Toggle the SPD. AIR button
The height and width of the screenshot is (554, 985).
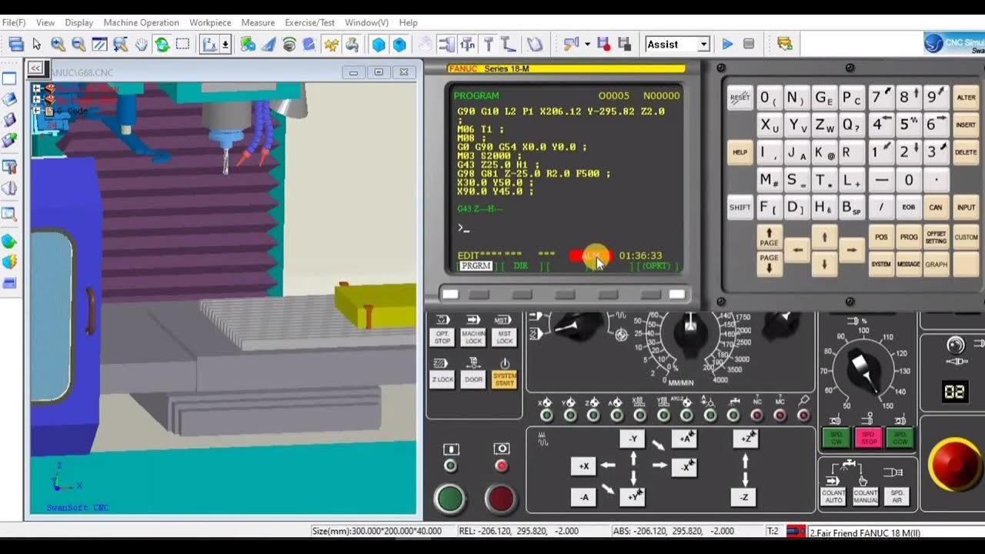pos(897,496)
